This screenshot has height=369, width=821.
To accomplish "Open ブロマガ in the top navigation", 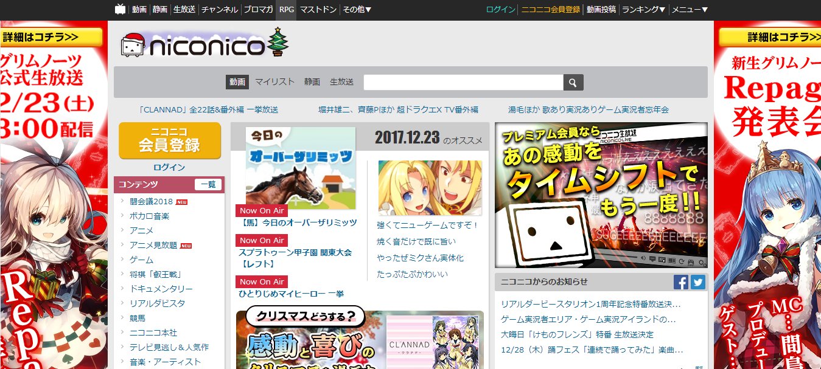I will pyautogui.click(x=259, y=9).
